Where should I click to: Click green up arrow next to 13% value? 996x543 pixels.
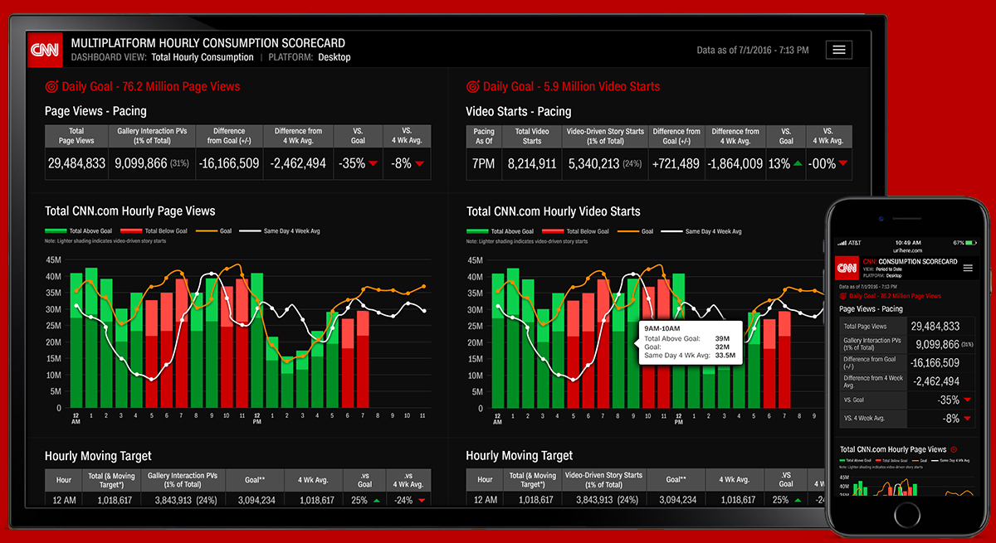[798, 164]
